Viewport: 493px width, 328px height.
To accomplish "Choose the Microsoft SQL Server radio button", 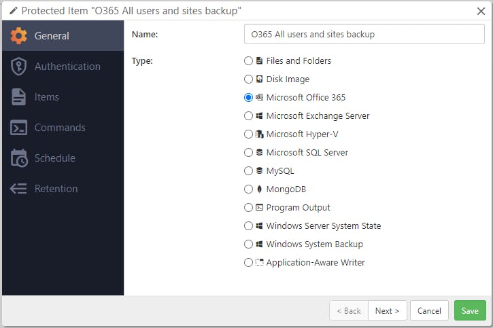I will click(x=248, y=153).
